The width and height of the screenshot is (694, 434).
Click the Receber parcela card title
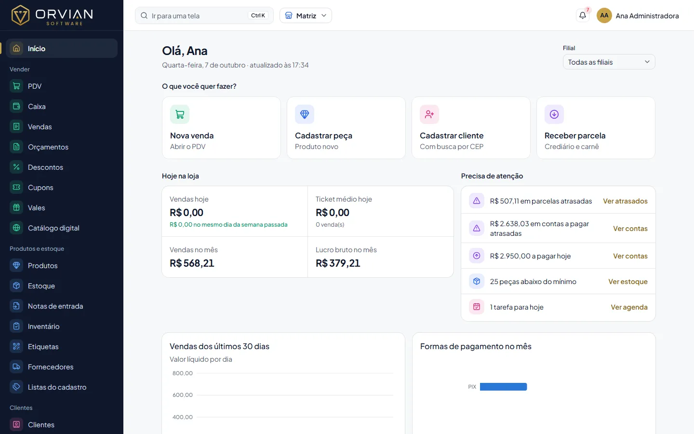point(575,136)
